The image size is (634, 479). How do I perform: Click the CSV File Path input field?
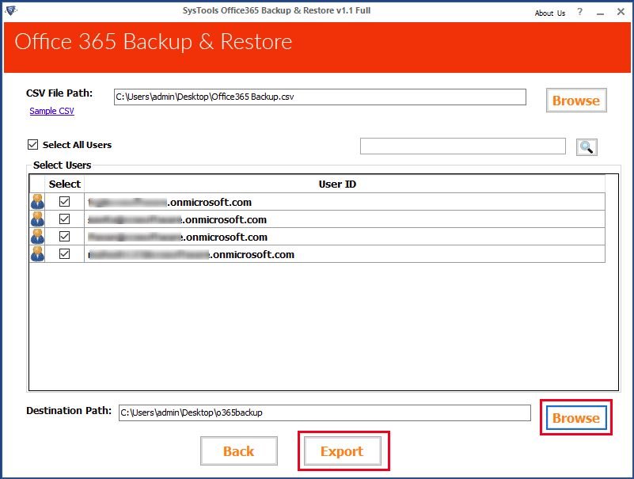(320, 97)
